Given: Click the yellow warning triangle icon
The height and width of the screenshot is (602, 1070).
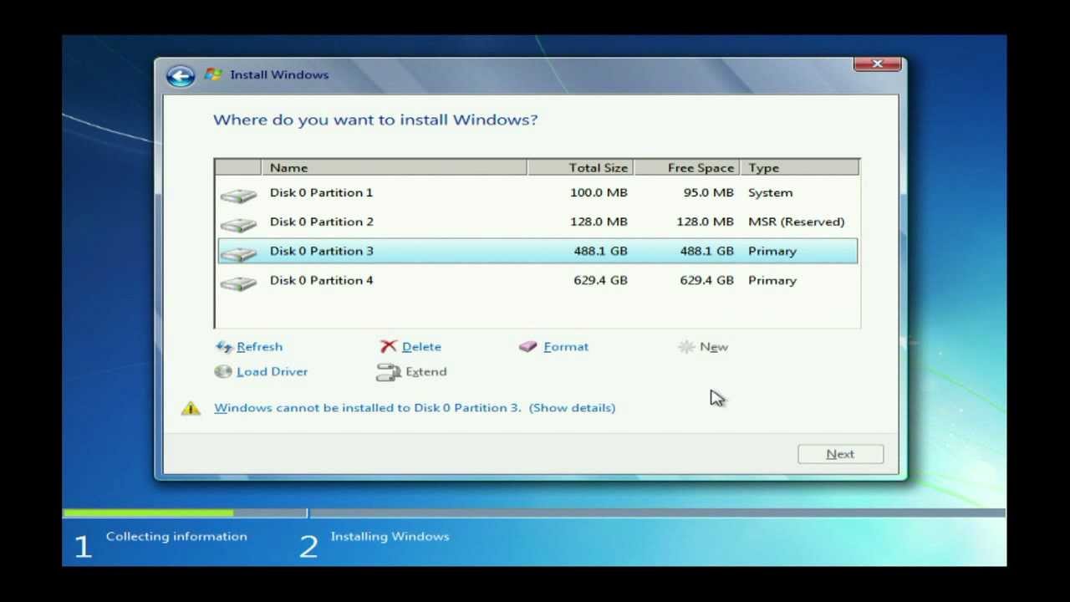Looking at the screenshot, I should pos(191,408).
